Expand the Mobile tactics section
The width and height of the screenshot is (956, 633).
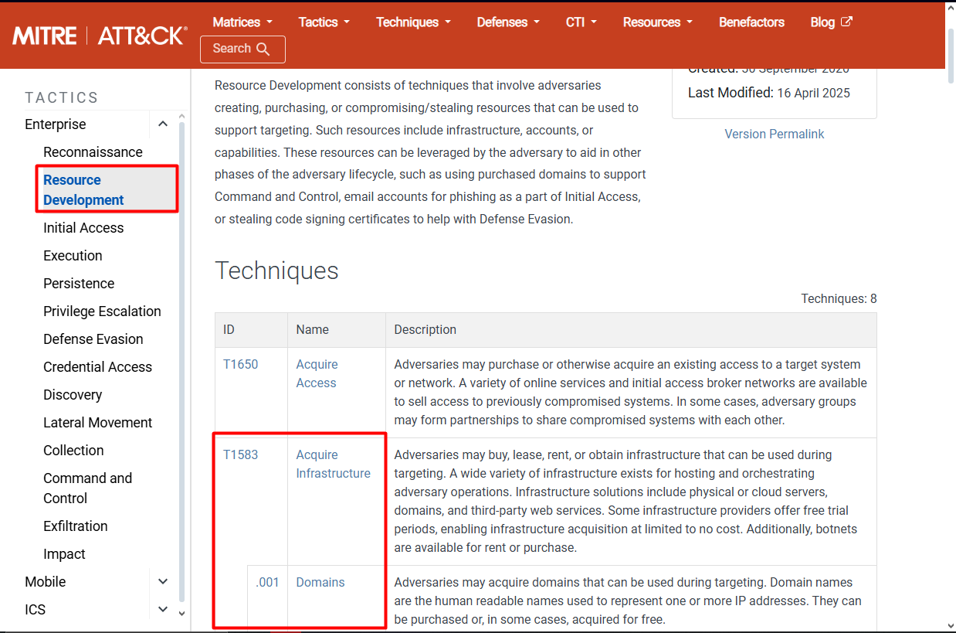click(162, 582)
